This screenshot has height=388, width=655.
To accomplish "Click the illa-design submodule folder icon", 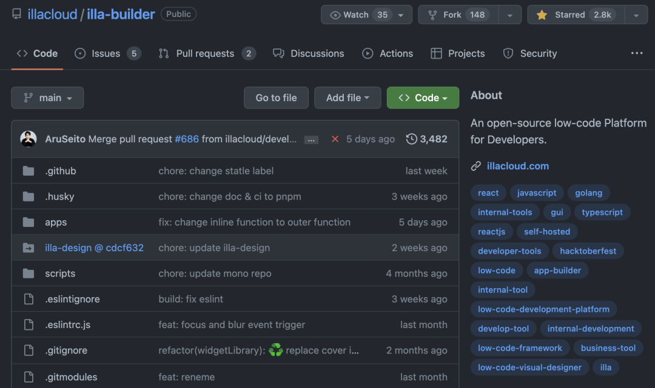I will tap(29, 248).
